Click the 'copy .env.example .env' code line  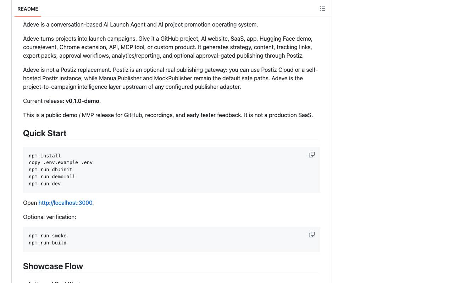[x=61, y=162]
